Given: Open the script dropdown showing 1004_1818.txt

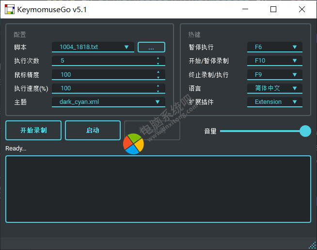Looking at the screenshot, I should pyautogui.click(x=93, y=47).
